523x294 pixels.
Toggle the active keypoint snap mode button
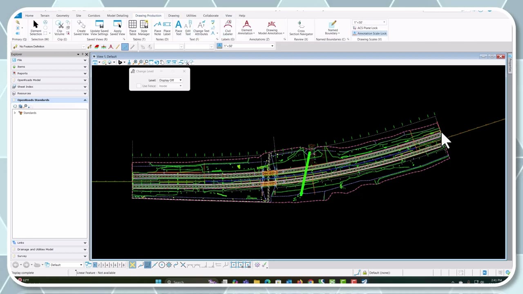pyautogui.click(x=148, y=265)
